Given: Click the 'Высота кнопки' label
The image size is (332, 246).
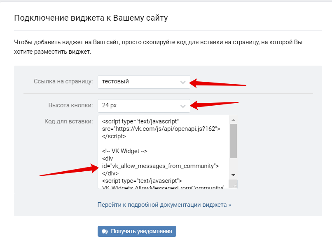Looking at the screenshot, I should pyautogui.click(x=71, y=106).
